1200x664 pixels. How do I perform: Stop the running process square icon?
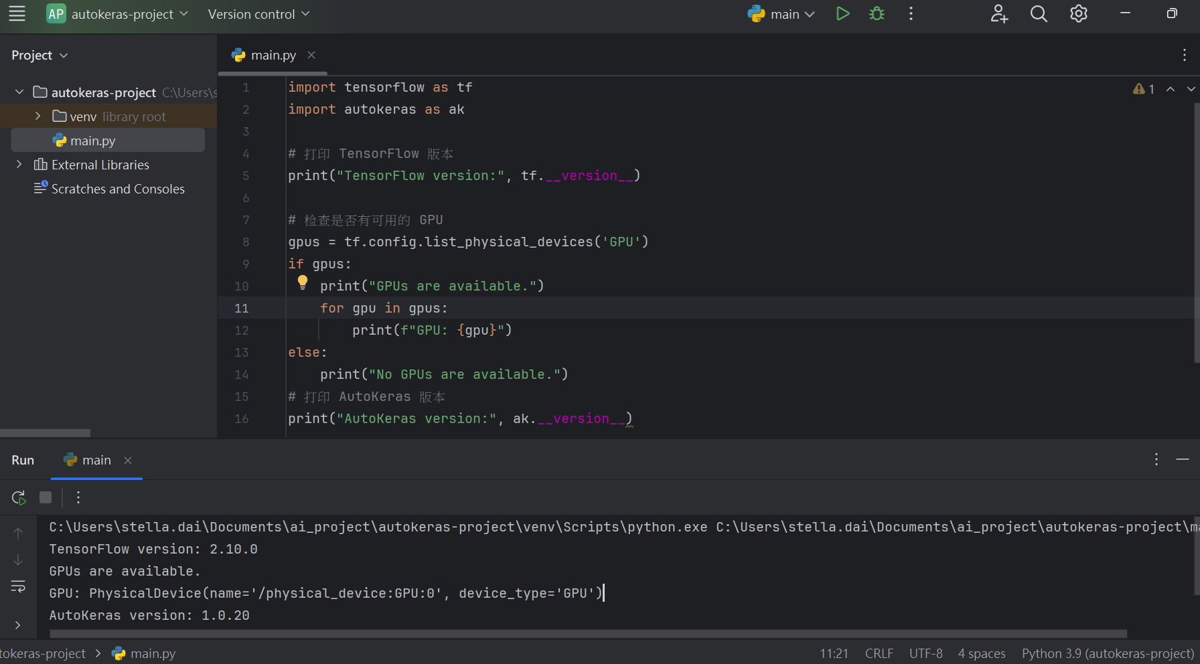46,497
